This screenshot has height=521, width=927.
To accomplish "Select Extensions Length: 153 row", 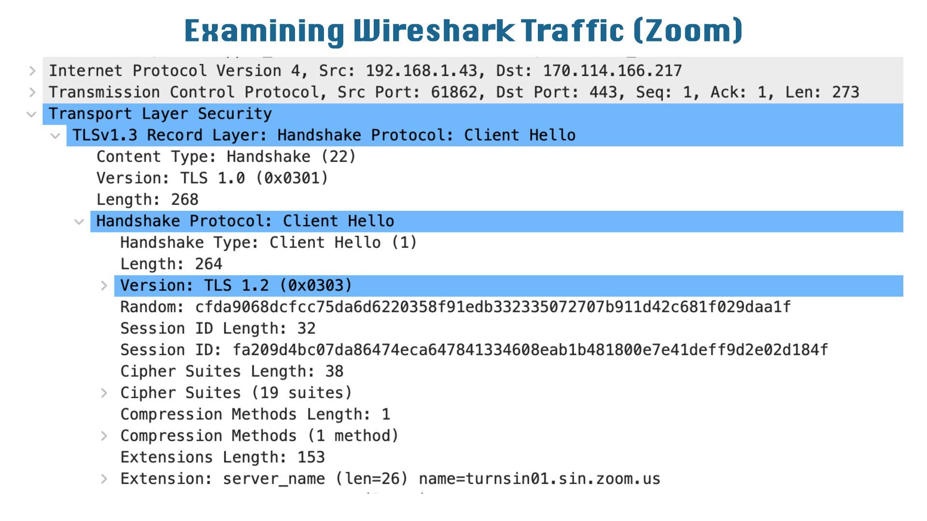I will click(x=222, y=457).
